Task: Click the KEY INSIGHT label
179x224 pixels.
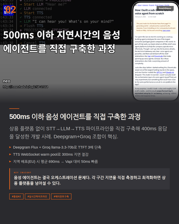Action: coord(22,172)
